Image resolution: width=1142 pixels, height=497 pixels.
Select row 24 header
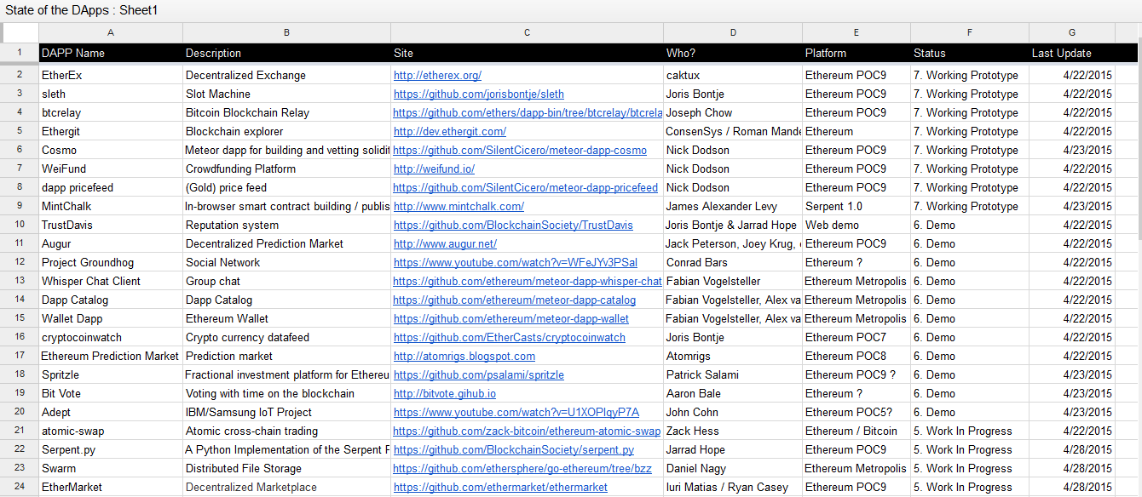click(x=20, y=487)
